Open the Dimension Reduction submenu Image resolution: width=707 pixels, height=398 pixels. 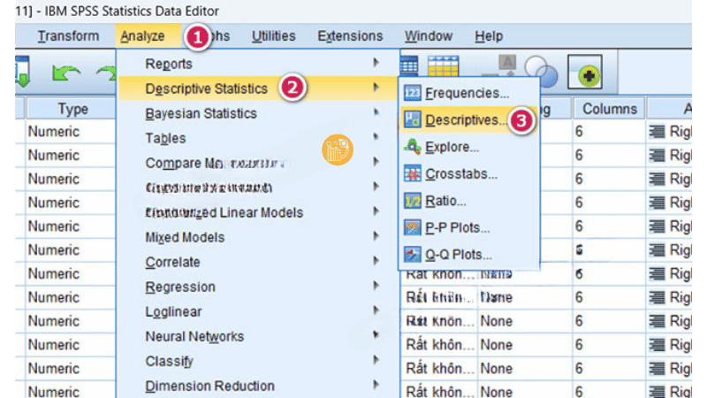[258, 387]
